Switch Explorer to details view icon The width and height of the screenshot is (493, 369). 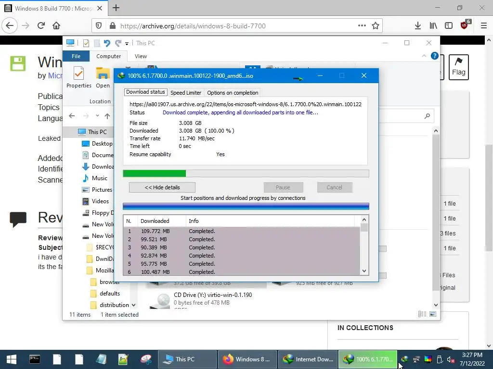tap(422, 314)
